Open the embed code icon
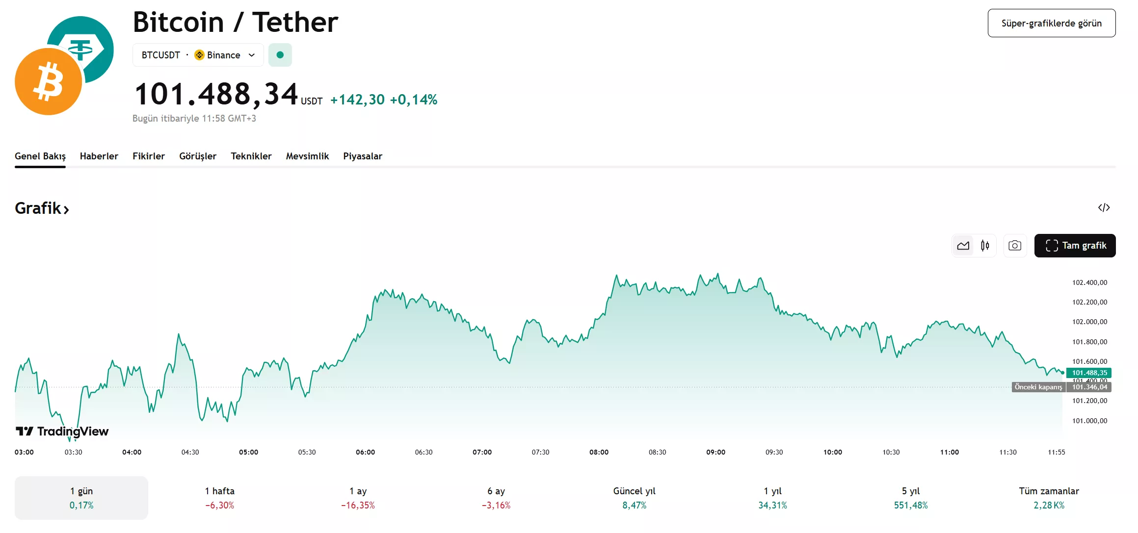The height and width of the screenshot is (533, 1138). pyautogui.click(x=1104, y=207)
